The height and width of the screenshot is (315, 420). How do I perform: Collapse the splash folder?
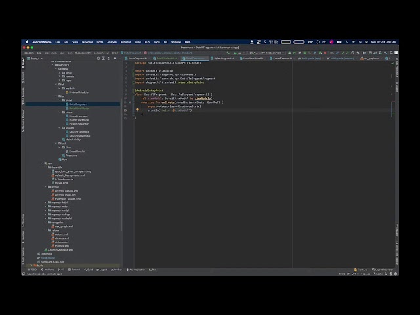click(x=60, y=128)
